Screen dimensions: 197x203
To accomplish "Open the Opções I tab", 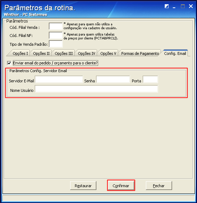I will point(20,53).
